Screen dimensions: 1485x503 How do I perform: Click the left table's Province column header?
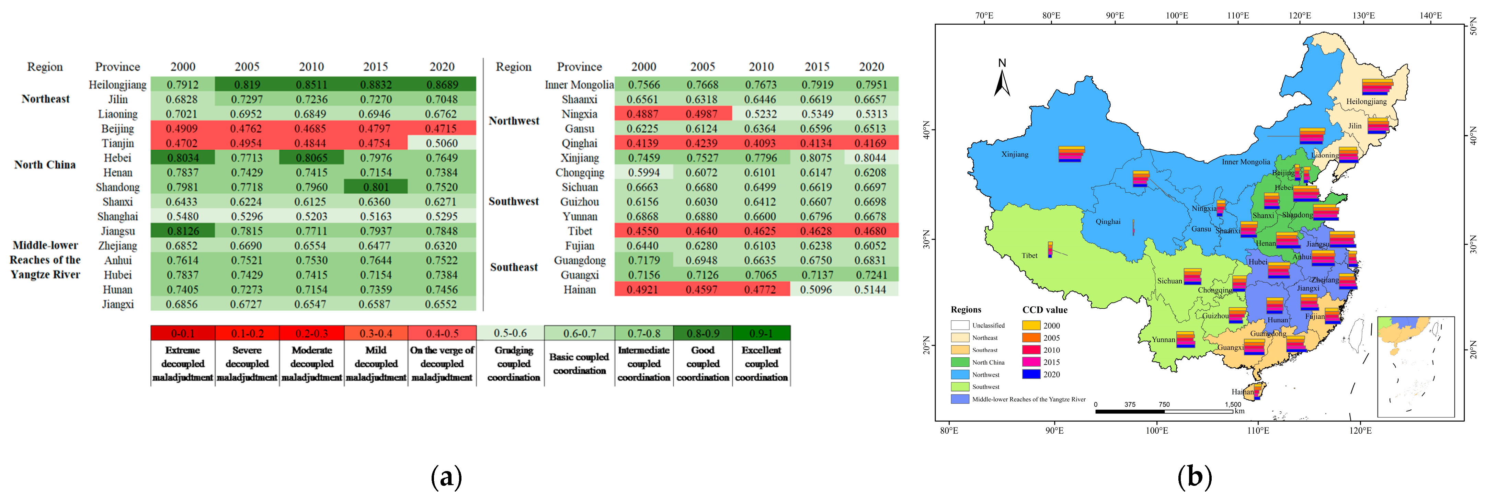(x=117, y=67)
